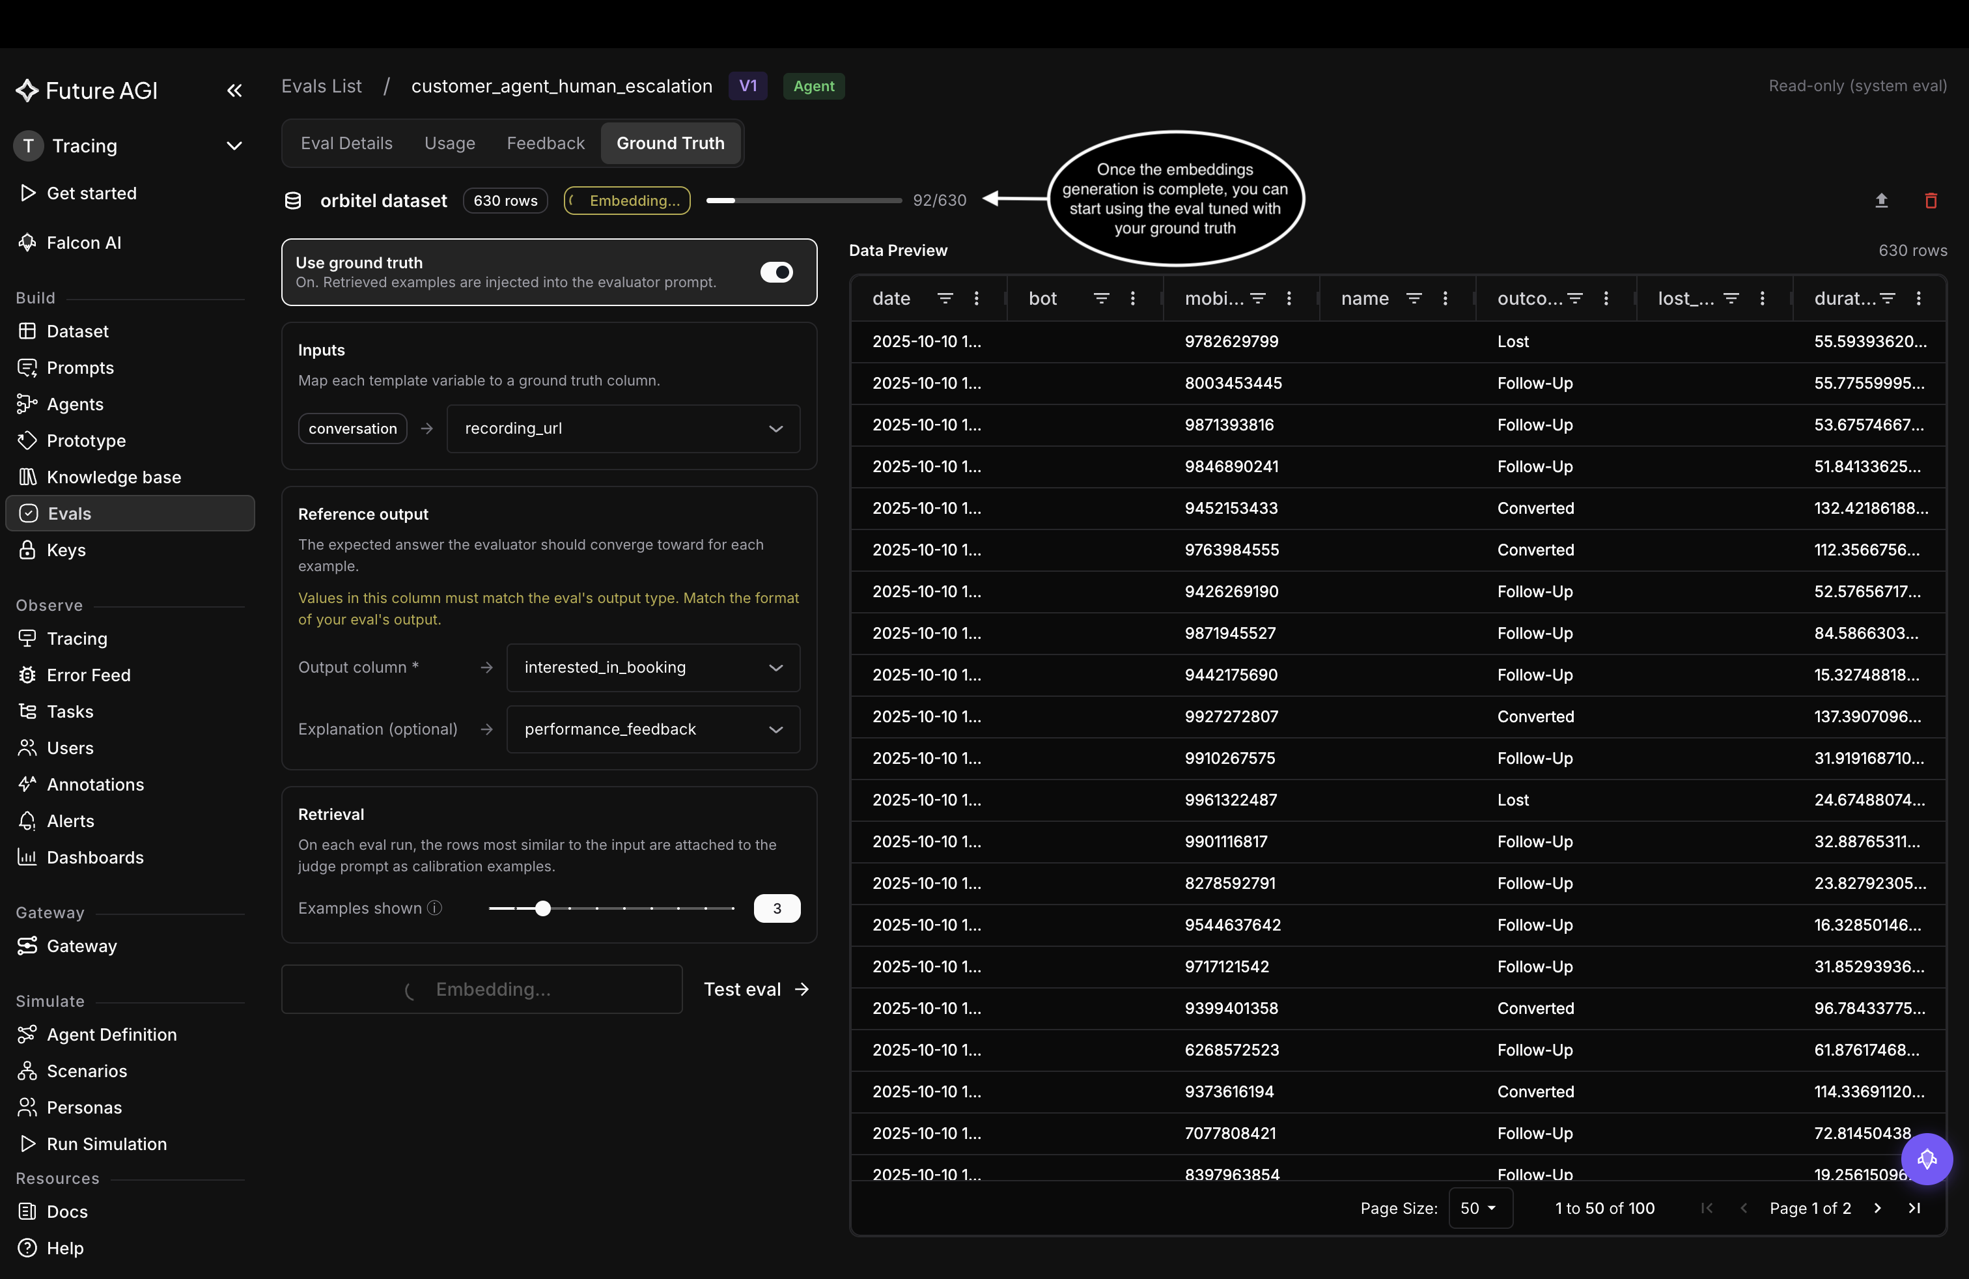Click the dataset icon beside orbitel dataset
The image size is (1969, 1279).
[x=293, y=200]
